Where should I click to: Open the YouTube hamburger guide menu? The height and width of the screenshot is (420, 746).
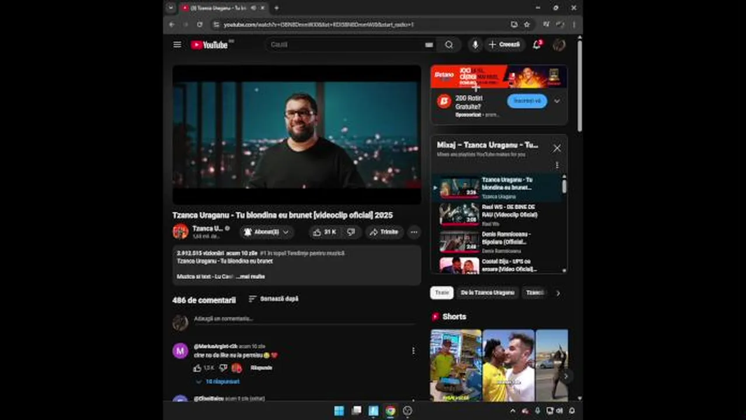tap(177, 44)
